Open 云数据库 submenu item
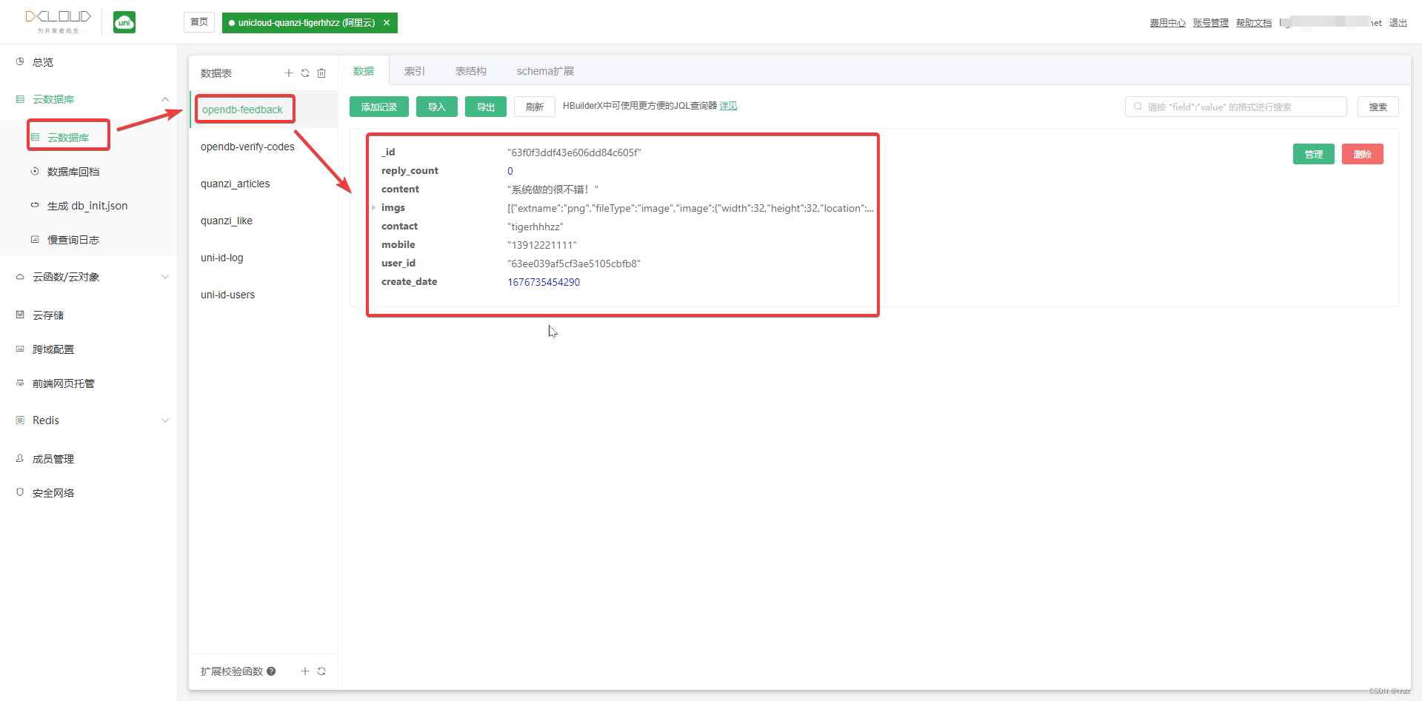Screen dimensions: 1422x701 point(88,137)
